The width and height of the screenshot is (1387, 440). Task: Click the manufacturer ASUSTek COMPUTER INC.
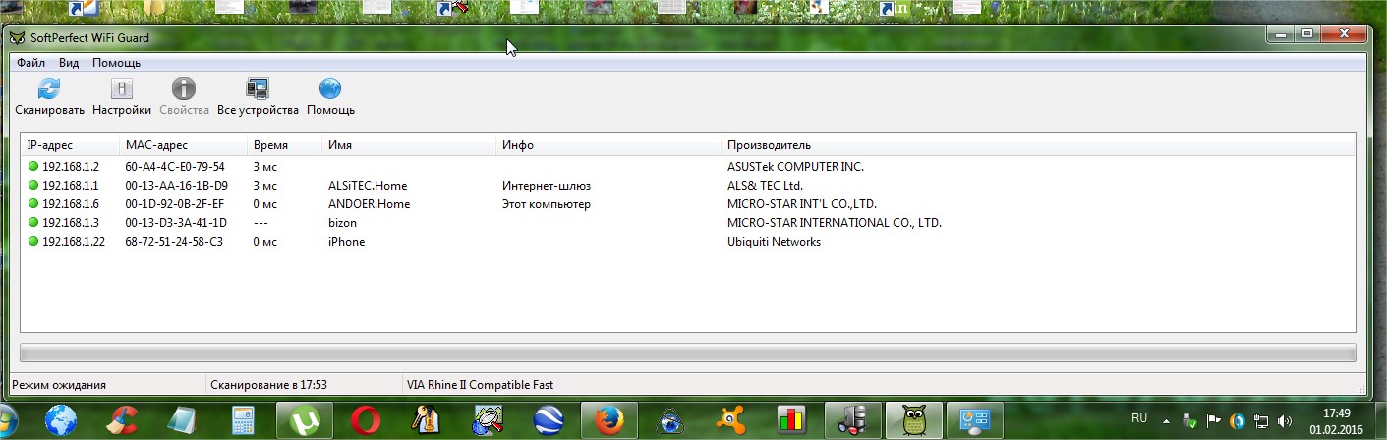coord(795,167)
